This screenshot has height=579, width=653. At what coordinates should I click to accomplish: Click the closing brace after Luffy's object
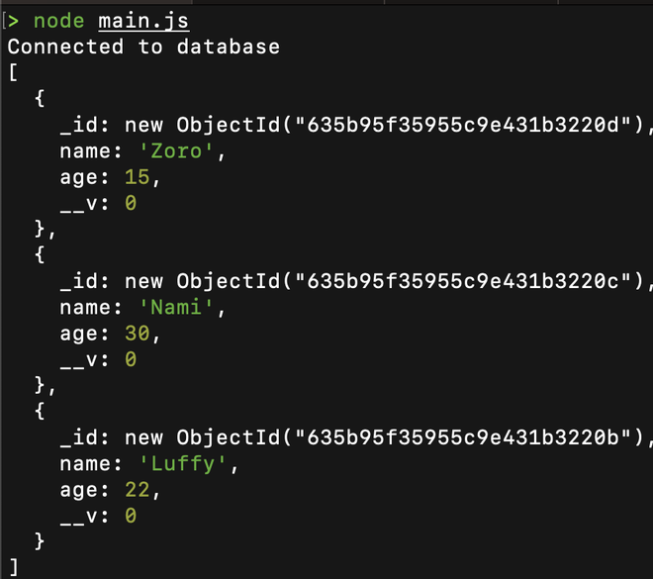click(x=40, y=541)
